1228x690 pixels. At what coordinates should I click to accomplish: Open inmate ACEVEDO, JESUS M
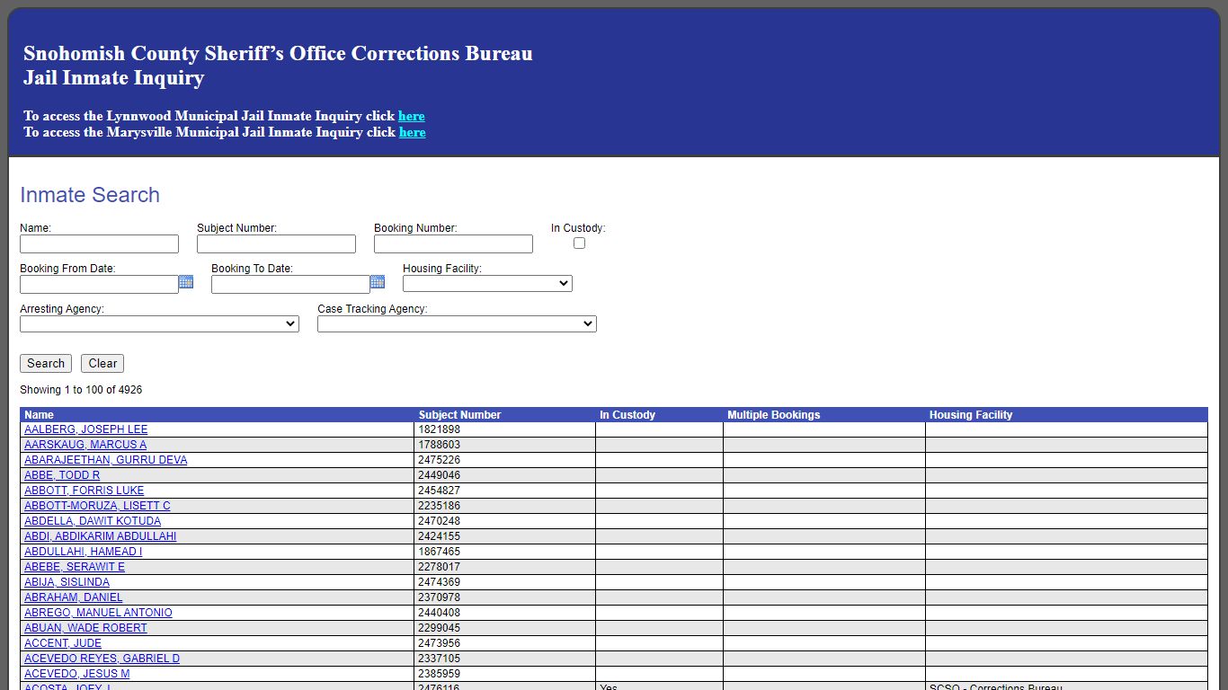click(76, 674)
